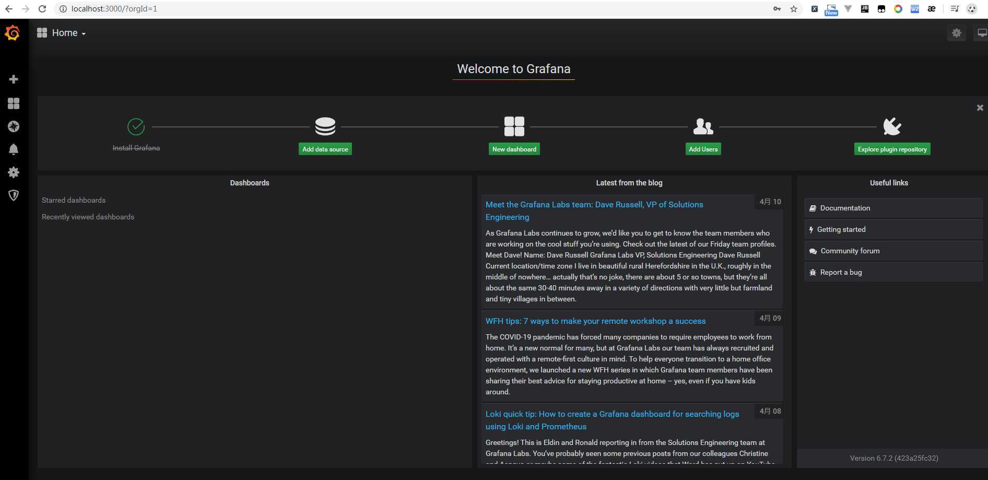Reload the page in browser
Image resolution: width=988 pixels, height=480 pixels.
coord(42,9)
